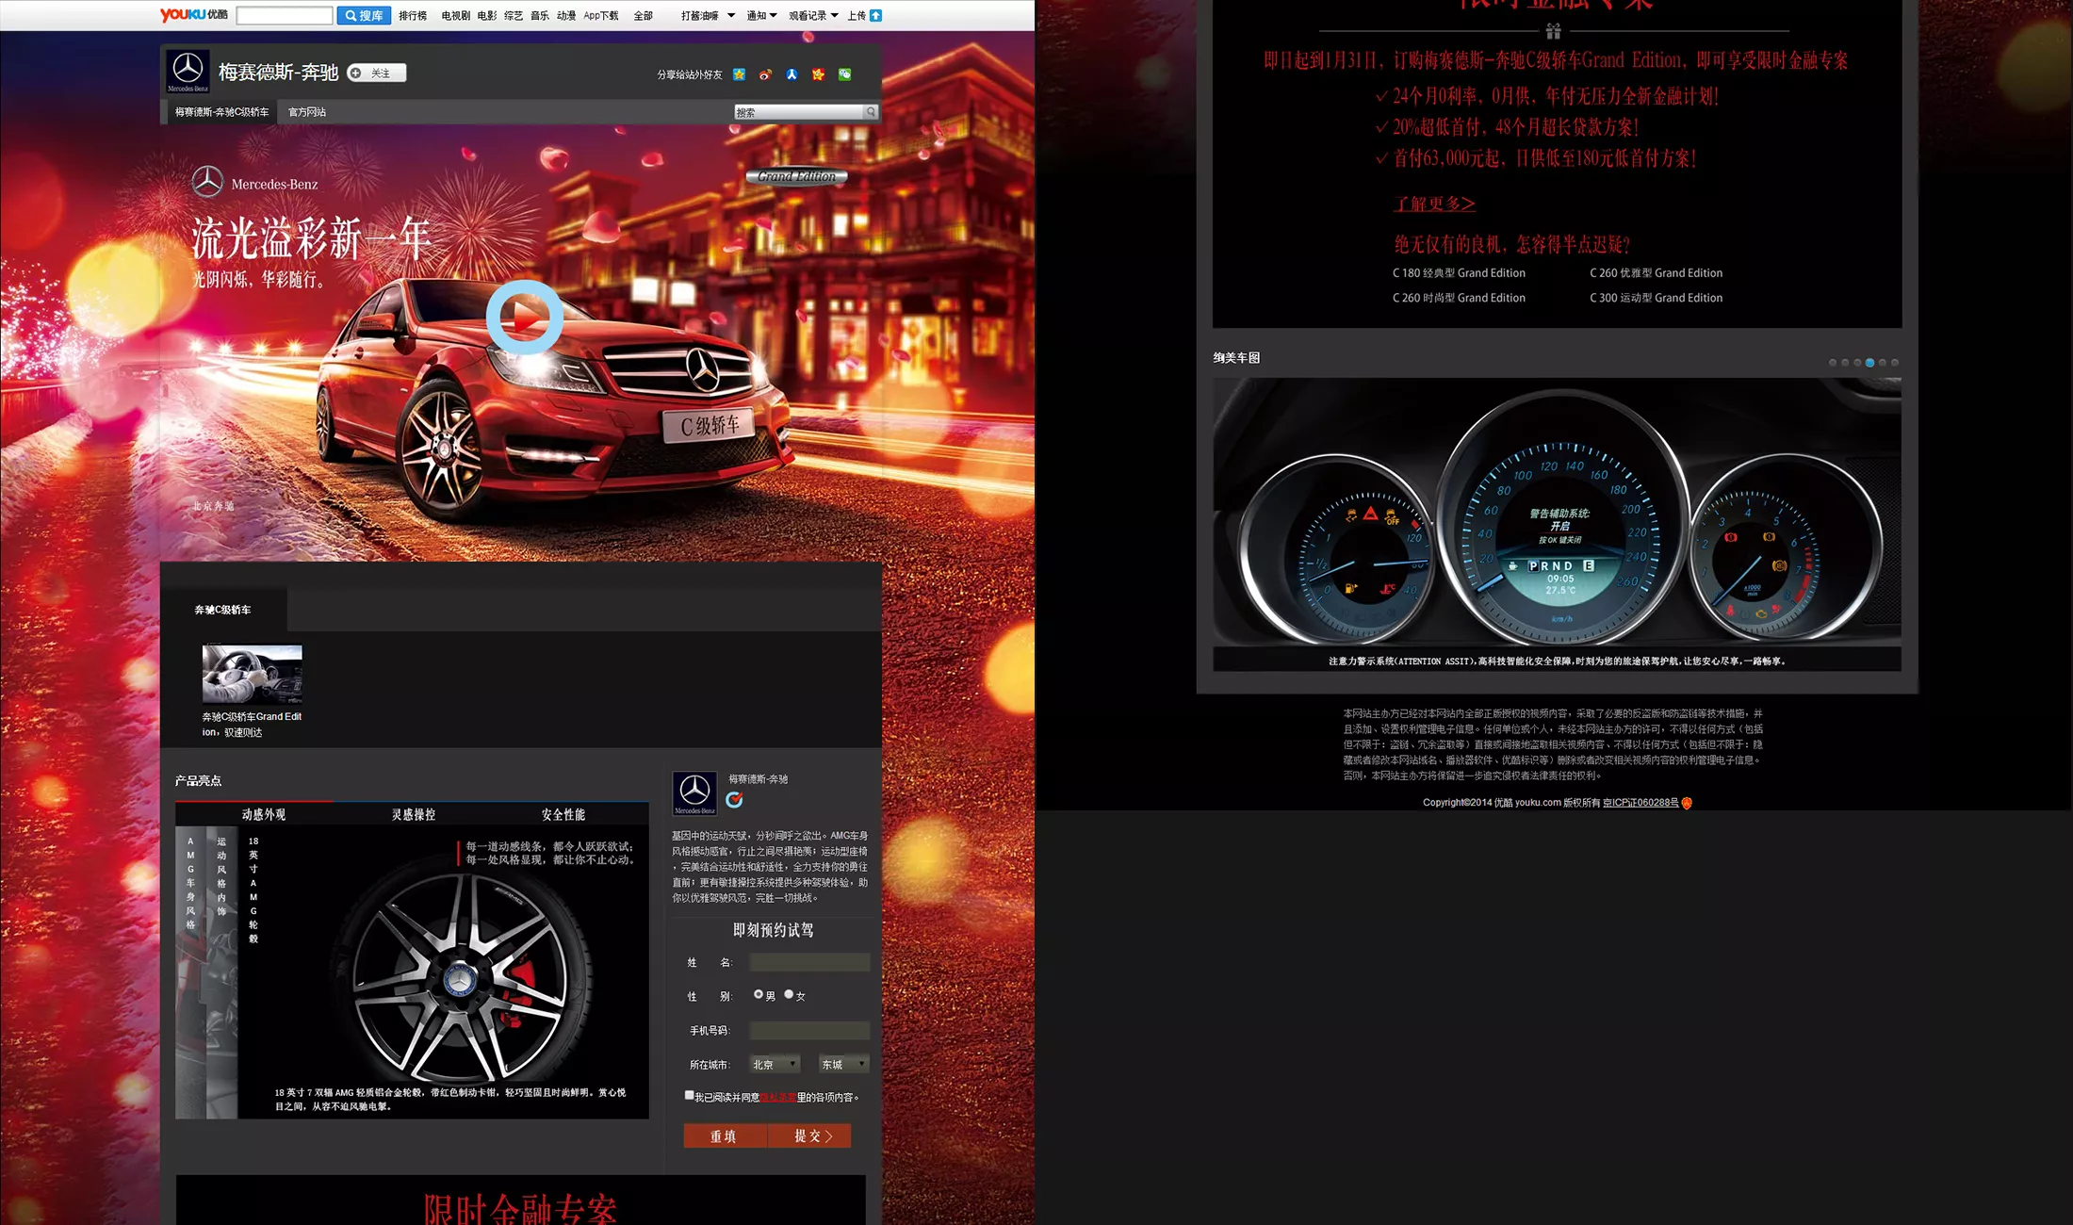The width and height of the screenshot is (2073, 1225).
Task: Switch to 安全性能 highlights tab
Action: click(563, 814)
